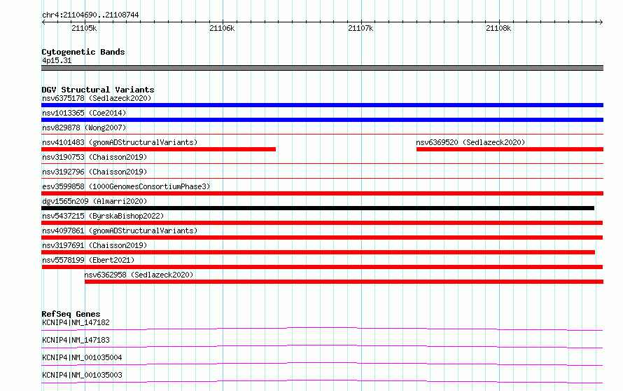
Task: Click the red nsv5578199 variant bar
Action: pyautogui.click(x=322, y=267)
